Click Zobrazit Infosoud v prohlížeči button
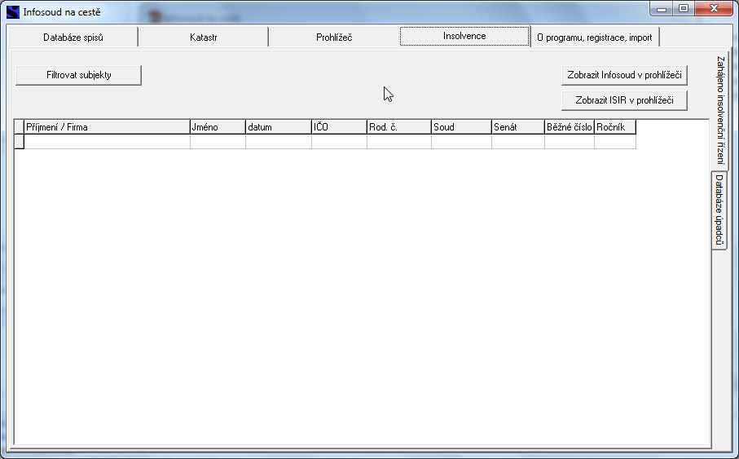This screenshot has height=459, width=739. tap(624, 75)
